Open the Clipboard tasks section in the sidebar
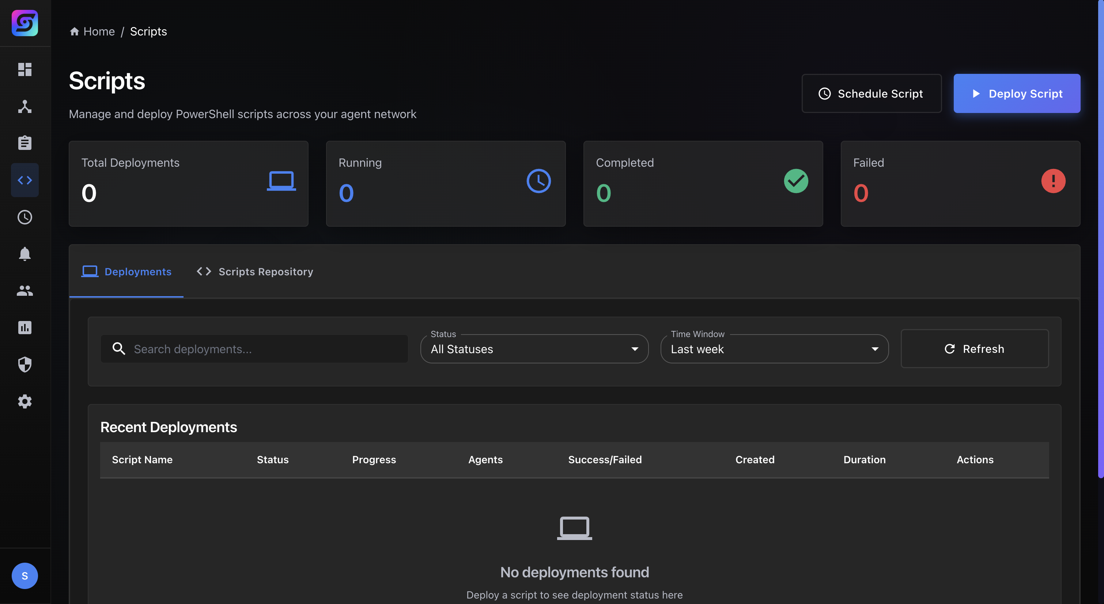Image resolution: width=1104 pixels, height=604 pixels. tap(24, 142)
